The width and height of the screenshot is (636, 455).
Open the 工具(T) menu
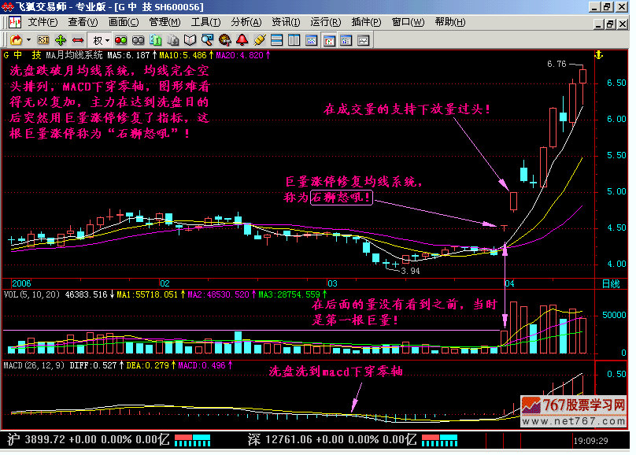pos(205,22)
